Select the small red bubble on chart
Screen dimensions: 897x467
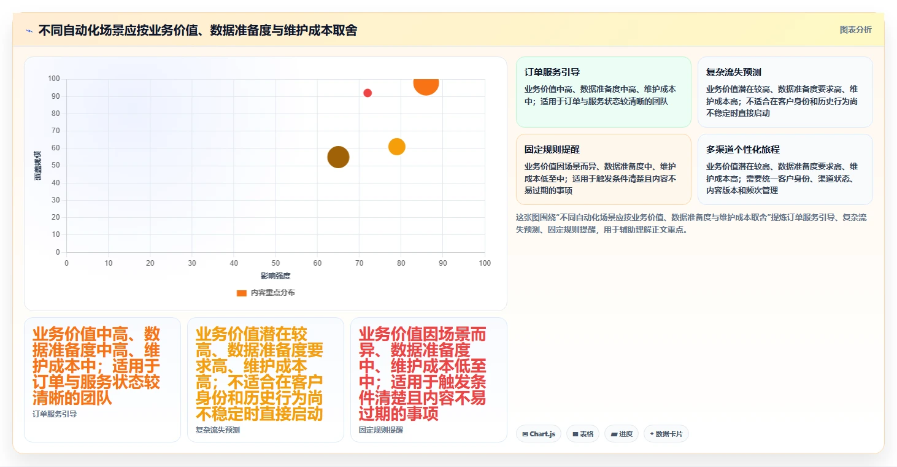coord(368,93)
